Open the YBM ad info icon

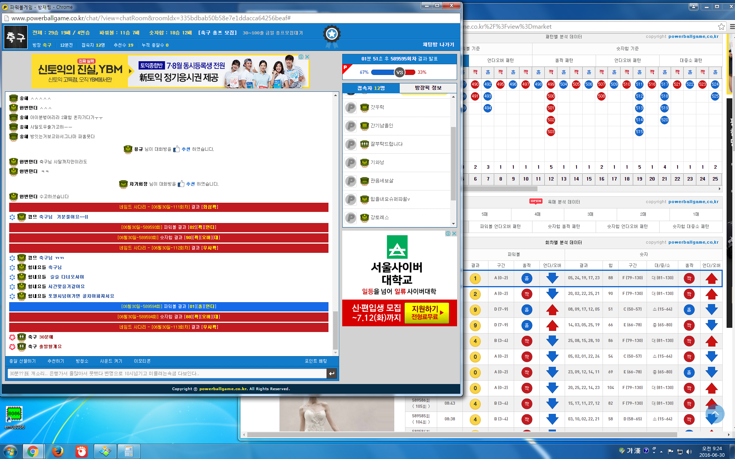point(301,57)
